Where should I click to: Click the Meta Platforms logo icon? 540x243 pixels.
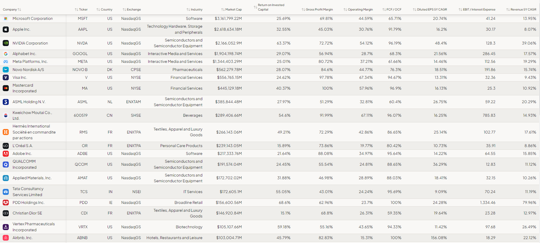click(6, 62)
